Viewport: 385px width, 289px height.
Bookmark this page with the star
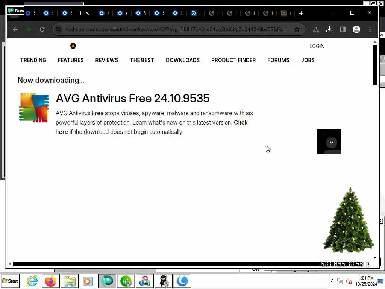(297, 29)
